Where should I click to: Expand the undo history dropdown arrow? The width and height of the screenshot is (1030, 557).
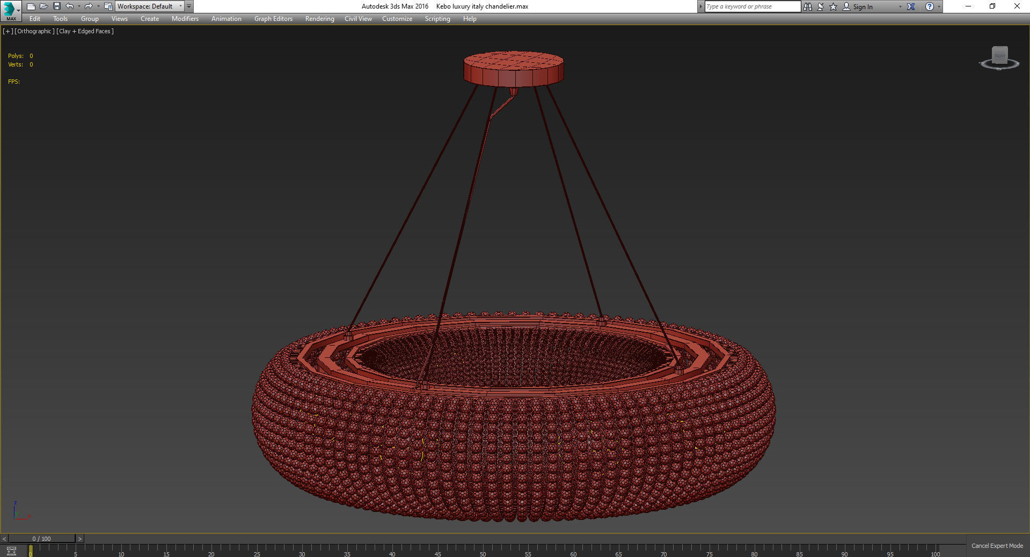pos(79,6)
